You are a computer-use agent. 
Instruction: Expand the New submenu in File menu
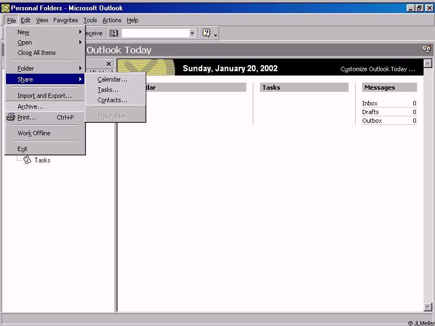click(x=45, y=32)
